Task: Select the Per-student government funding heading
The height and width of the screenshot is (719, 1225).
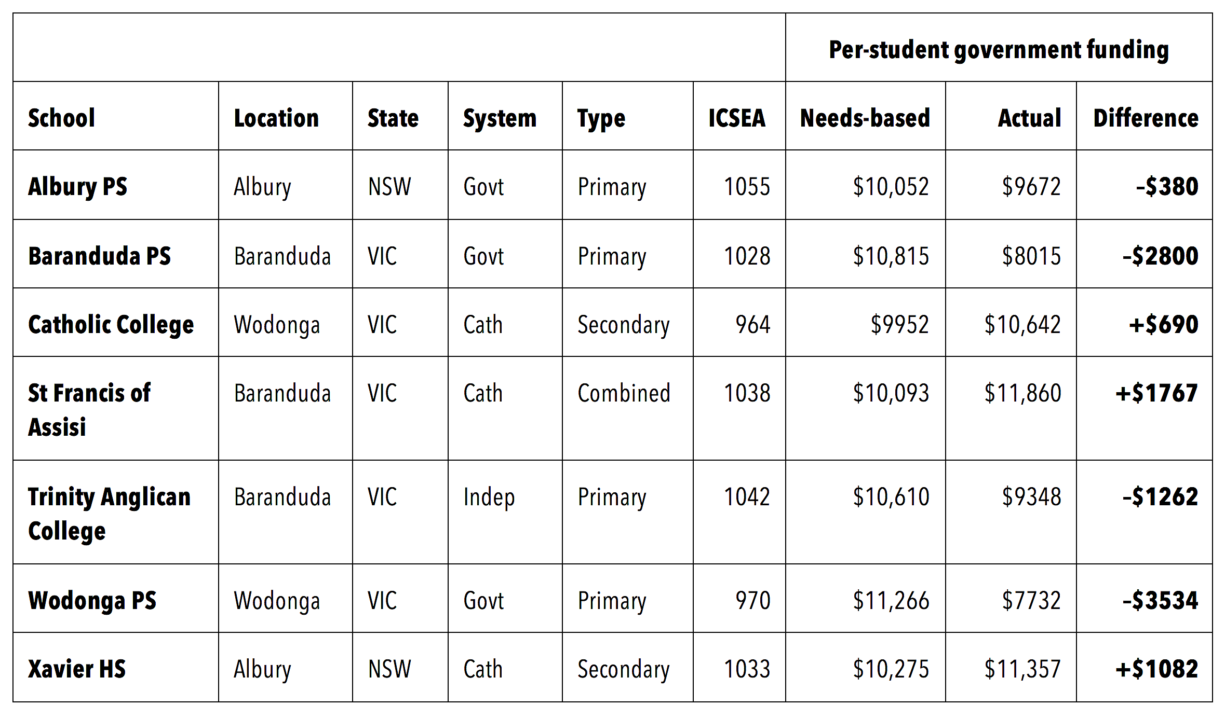Action: [x=999, y=50]
